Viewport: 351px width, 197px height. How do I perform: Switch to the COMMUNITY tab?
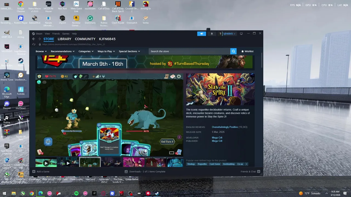(x=85, y=39)
